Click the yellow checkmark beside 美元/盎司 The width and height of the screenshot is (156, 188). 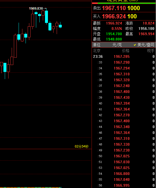click(135, 45)
